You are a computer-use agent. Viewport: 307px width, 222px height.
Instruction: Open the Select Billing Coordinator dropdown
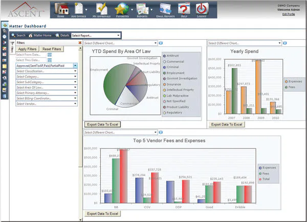point(47,98)
